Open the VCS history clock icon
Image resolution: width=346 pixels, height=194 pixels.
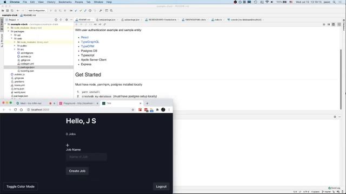(x=90, y=11)
